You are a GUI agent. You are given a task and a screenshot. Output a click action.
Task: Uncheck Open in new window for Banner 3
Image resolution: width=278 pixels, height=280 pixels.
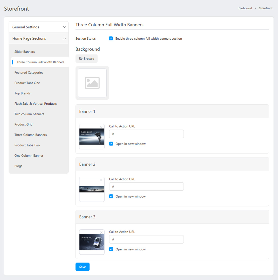[x=111, y=249]
